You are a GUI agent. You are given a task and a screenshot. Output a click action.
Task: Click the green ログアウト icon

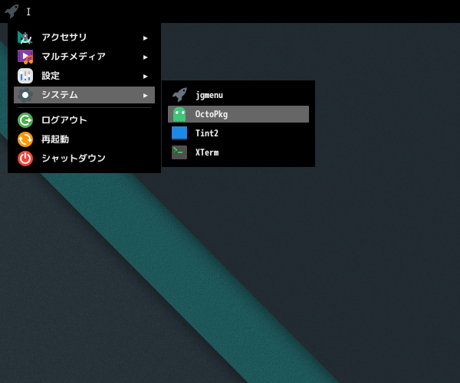[x=25, y=120]
